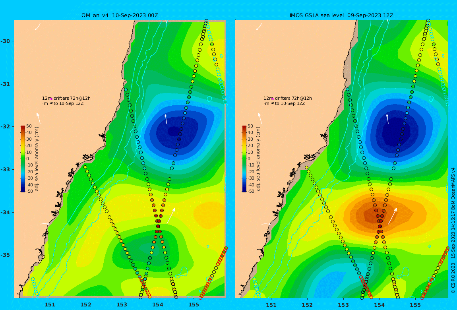Select the -32 latitude label
Viewport: 457px width, 310px height.
point(5,126)
